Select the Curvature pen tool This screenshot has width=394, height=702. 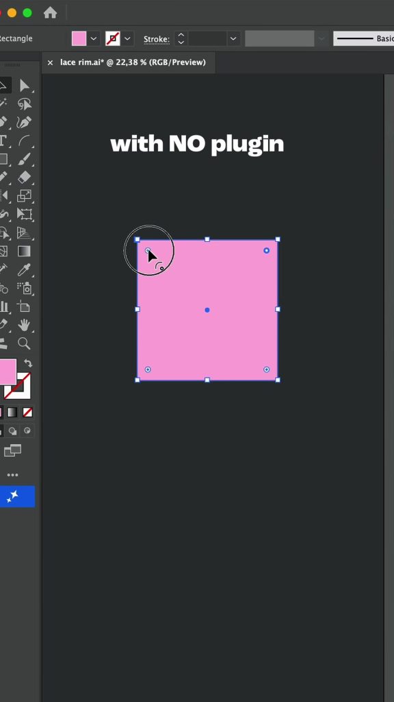[24, 122]
